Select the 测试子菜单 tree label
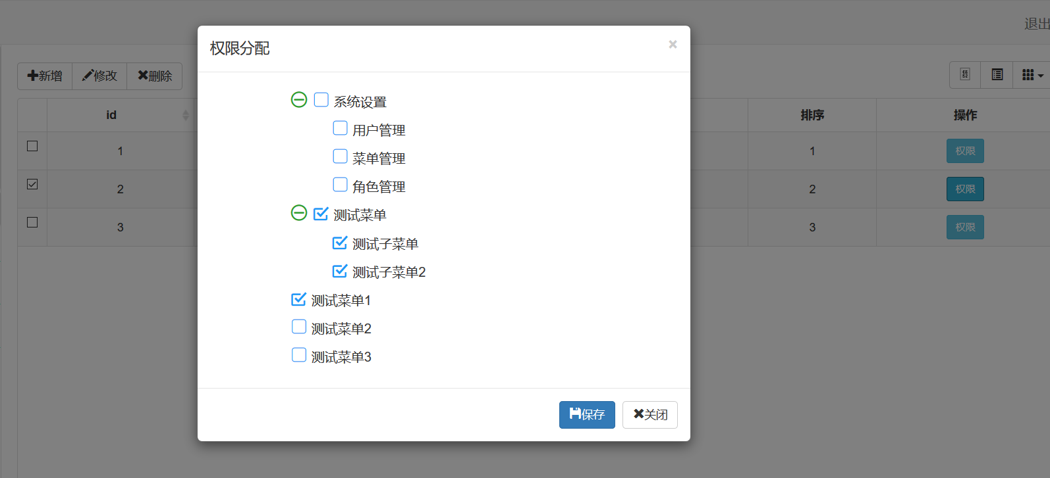This screenshot has height=478, width=1050. (x=385, y=244)
